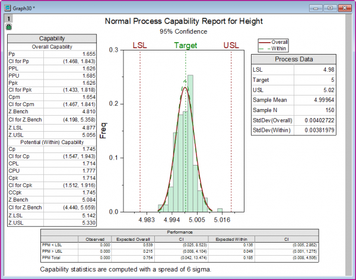The width and height of the screenshot is (356, 280).
Task: Select the green Target label
Action: point(186,46)
